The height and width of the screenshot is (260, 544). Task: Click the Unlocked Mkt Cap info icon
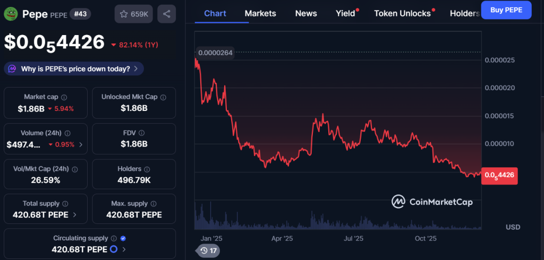[163, 97]
